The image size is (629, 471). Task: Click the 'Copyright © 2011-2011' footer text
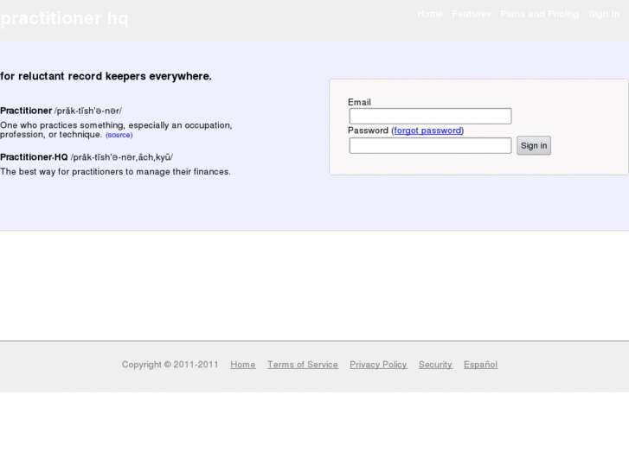tap(170, 365)
